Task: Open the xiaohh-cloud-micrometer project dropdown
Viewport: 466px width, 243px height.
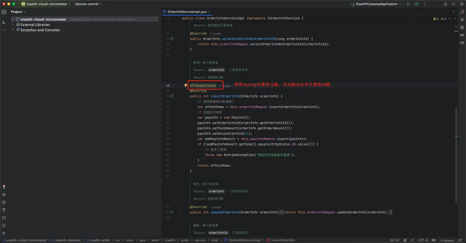Action: click(46, 4)
